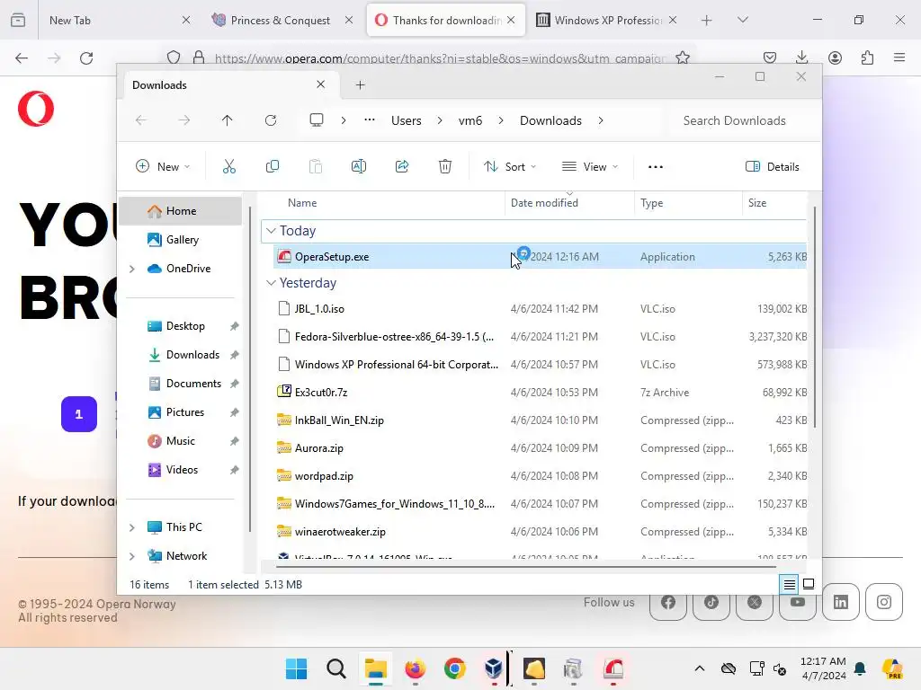
Task: Click the Search Downloads field
Action: click(x=743, y=120)
